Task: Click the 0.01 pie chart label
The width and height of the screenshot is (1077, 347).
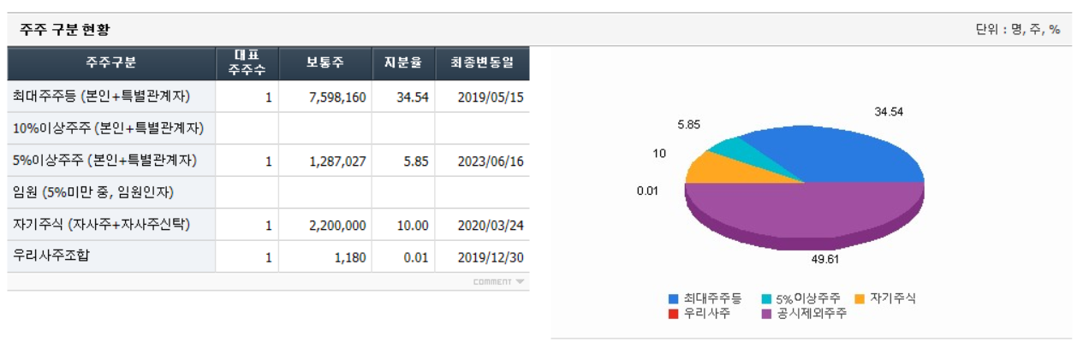Action: tap(647, 191)
